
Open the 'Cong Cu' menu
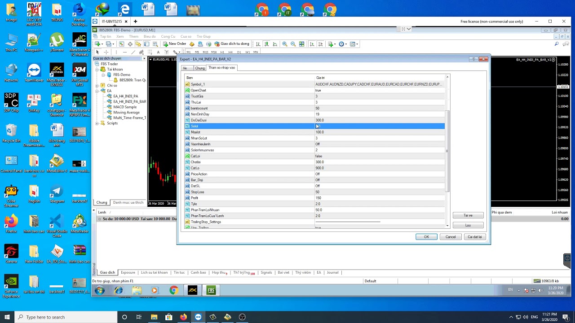click(x=168, y=36)
